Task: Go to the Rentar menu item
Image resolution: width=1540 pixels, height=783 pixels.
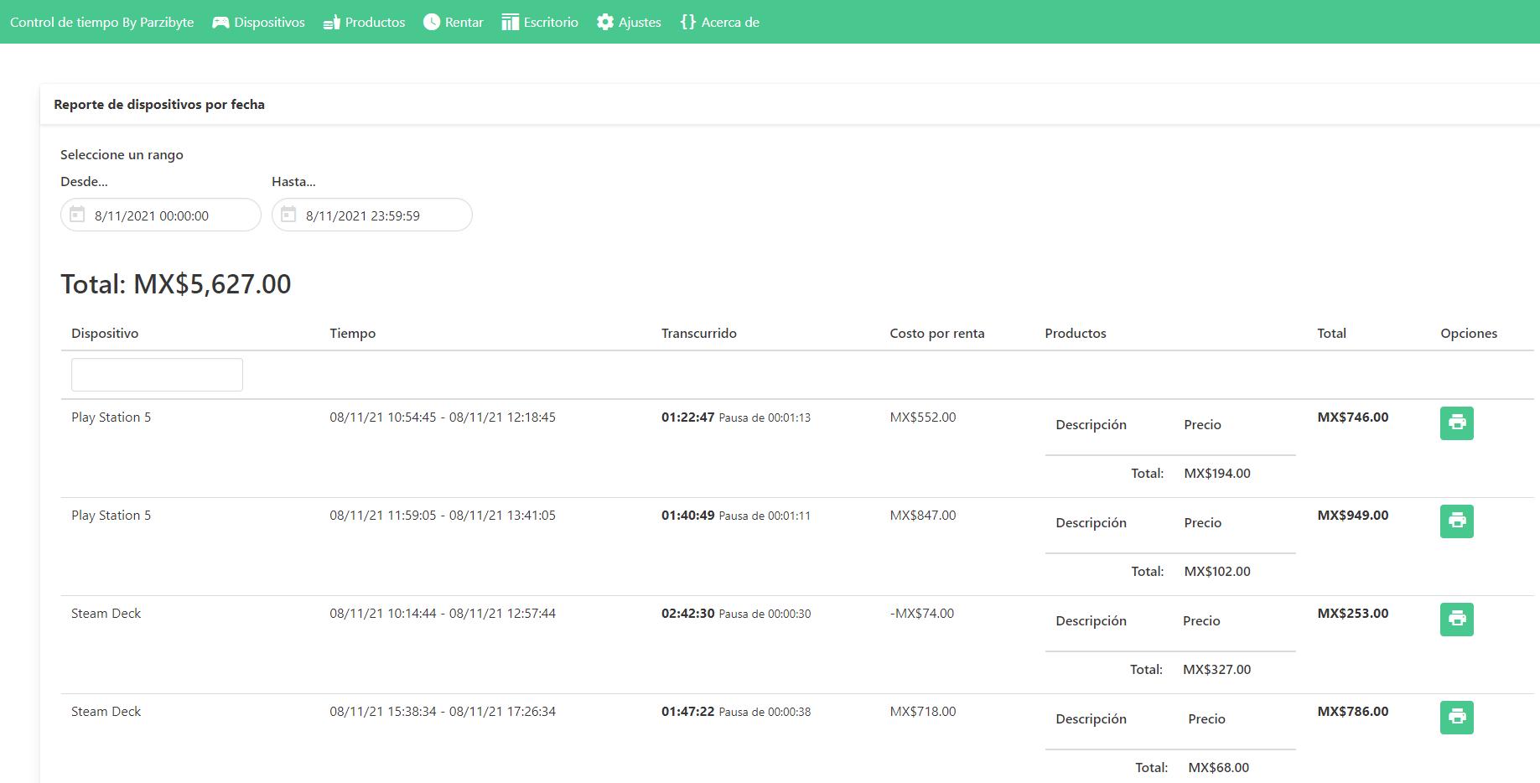Action: 464,23
